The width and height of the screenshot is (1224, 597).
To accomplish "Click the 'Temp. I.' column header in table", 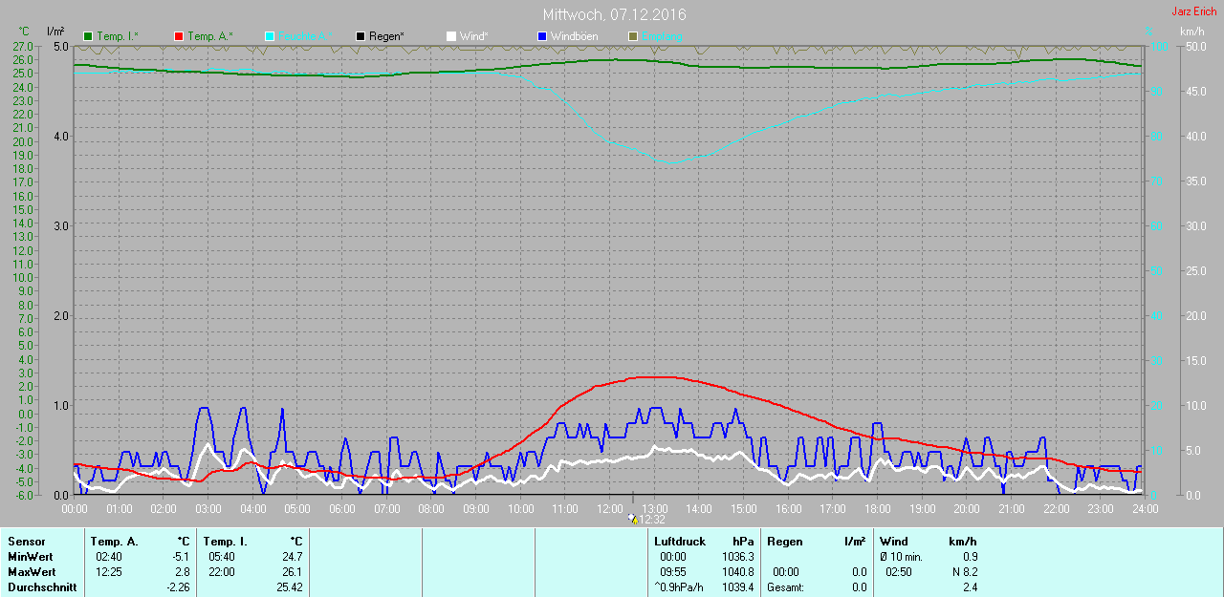I will pos(226,542).
